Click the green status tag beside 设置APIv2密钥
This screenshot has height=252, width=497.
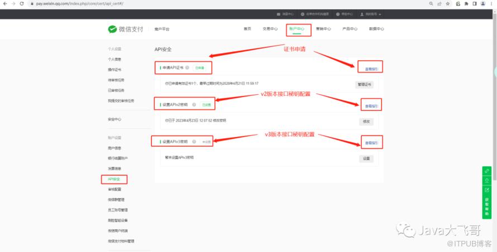tap(207, 105)
